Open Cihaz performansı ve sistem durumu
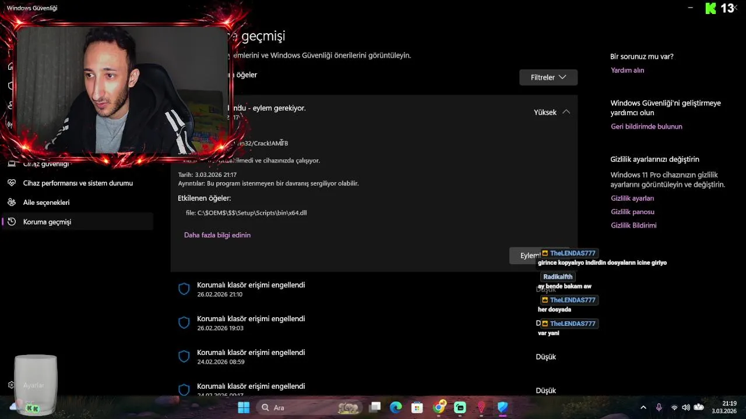This screenshot has width=746, height=419. tap(78, 183)
